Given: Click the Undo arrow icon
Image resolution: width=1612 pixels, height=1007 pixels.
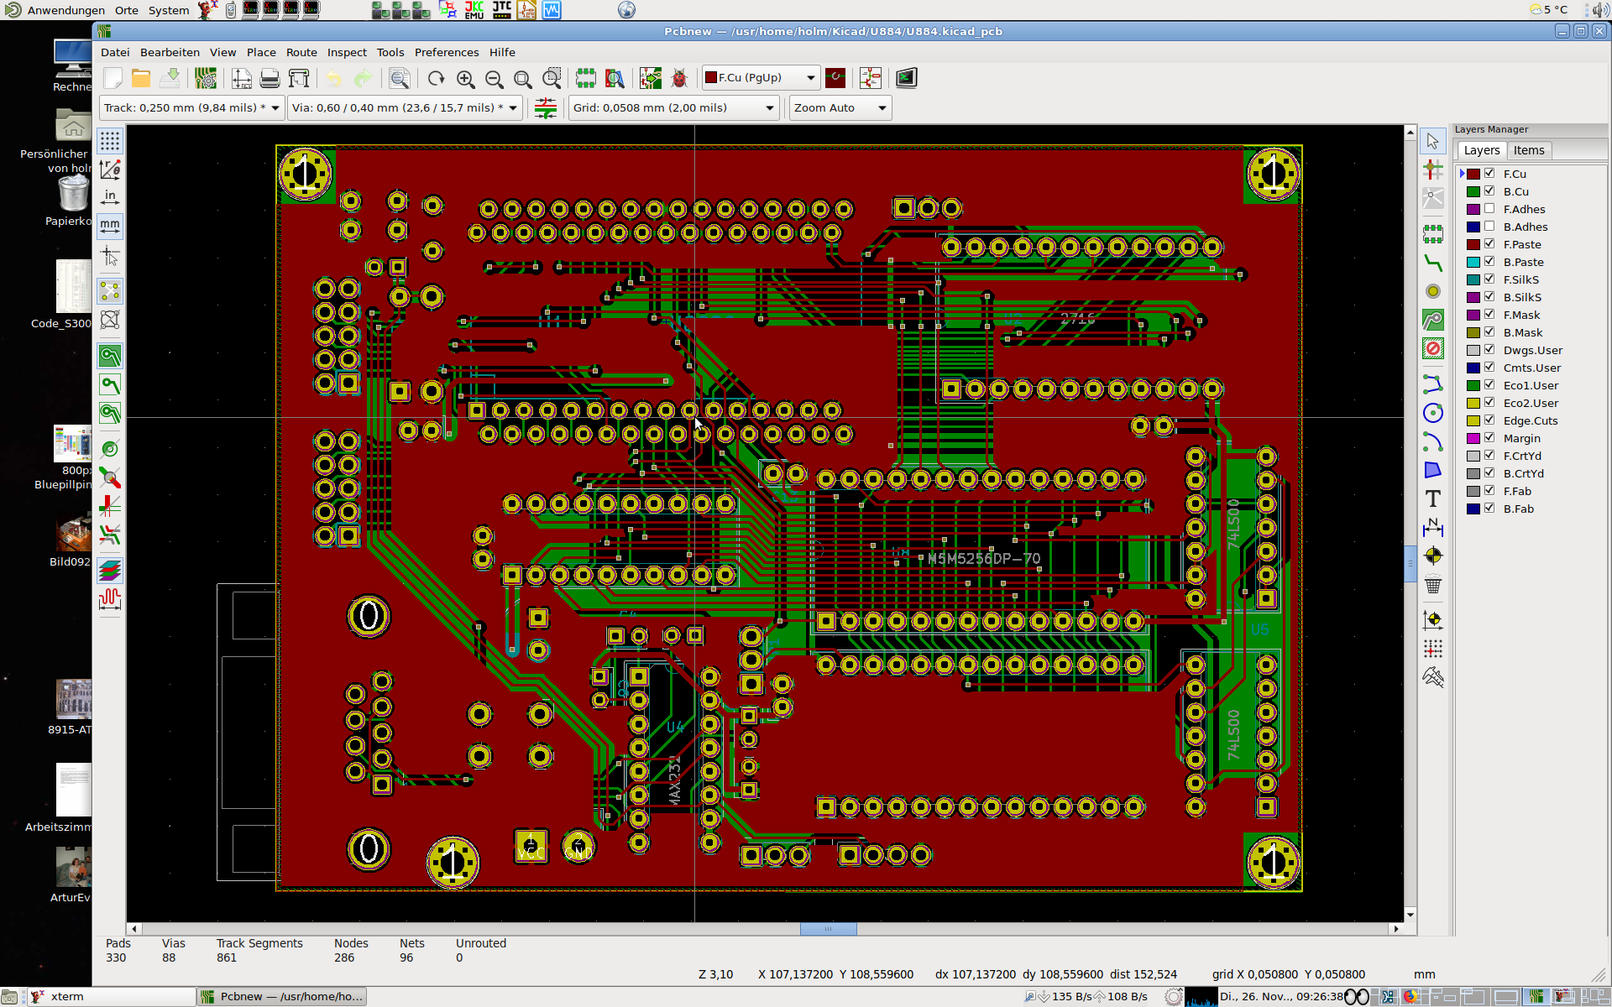Looking at the screenshot, I should [x=334, y=79].
